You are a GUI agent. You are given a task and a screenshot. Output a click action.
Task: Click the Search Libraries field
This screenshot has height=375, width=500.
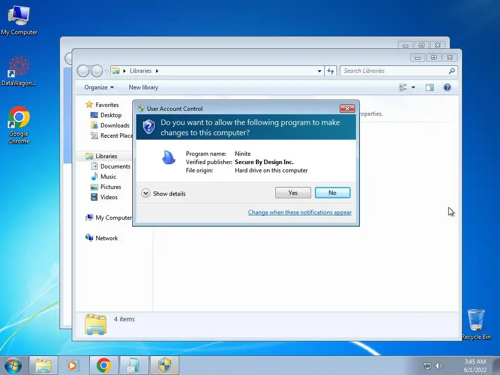(x=395, y=71)
